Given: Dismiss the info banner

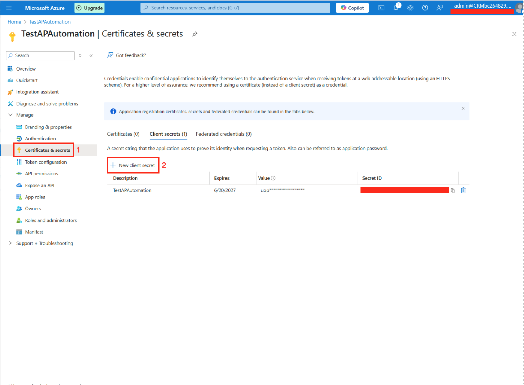Looking at the screenshot, I should click(463, 108).
